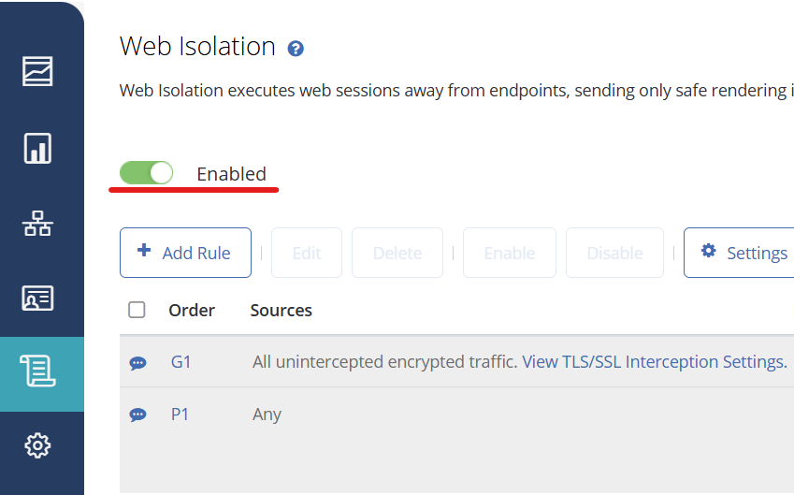Open the ID card identity sidebar icon
The image size is (794, 495).
[x=38, y=298]
